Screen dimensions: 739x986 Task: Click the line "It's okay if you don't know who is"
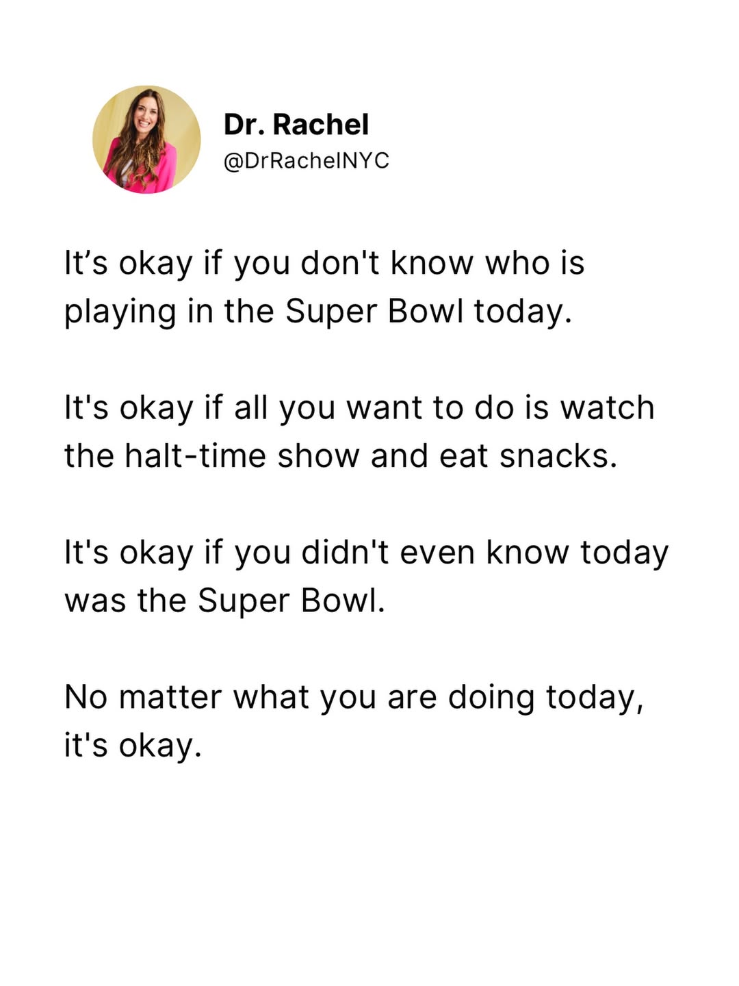click(x=324, y=264)
